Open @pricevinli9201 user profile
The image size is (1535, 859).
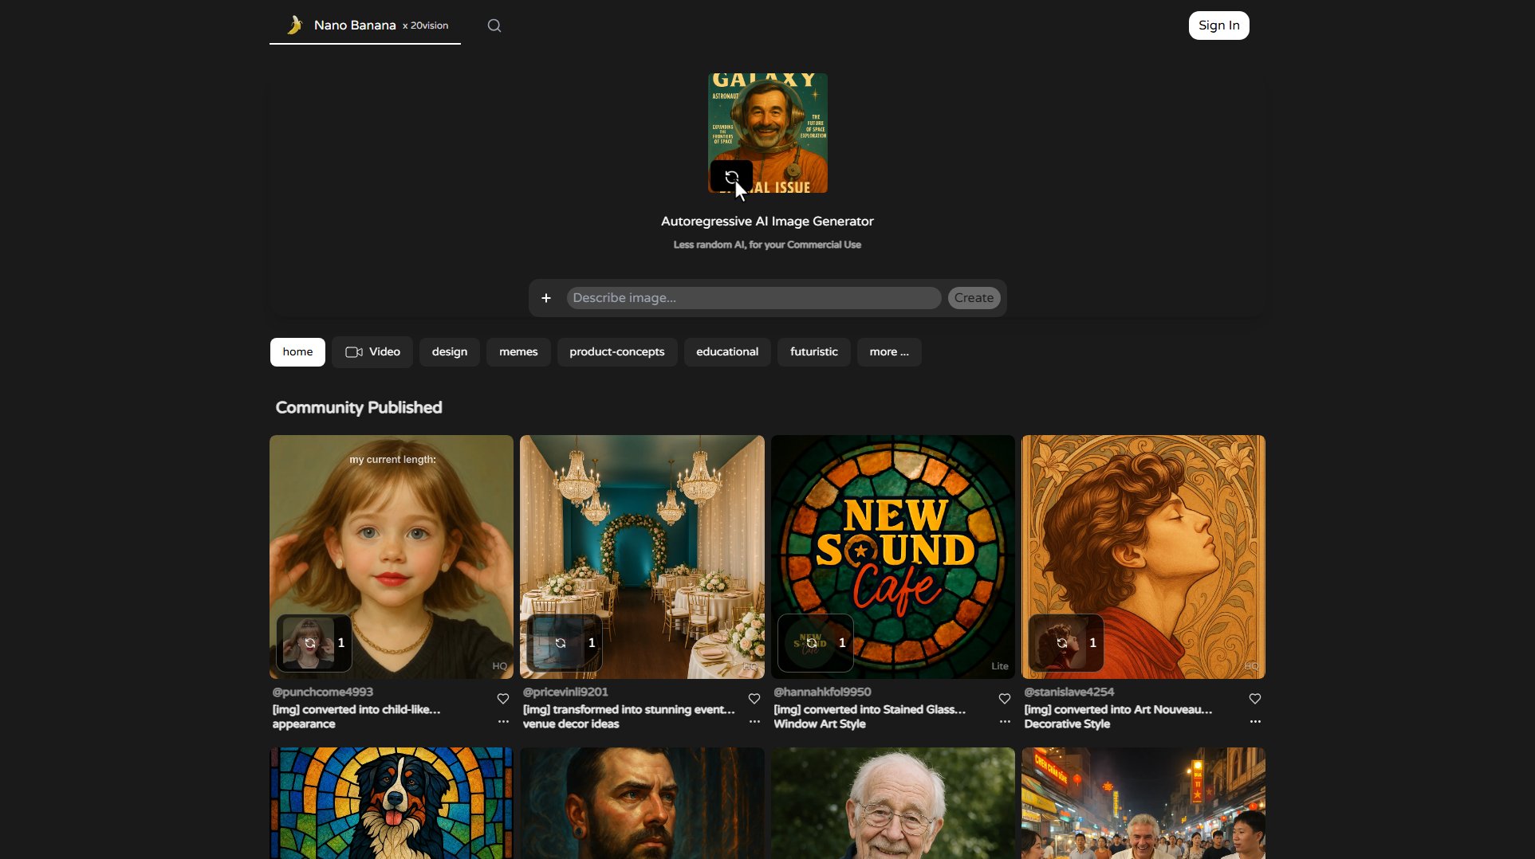[x=565, y=692]
